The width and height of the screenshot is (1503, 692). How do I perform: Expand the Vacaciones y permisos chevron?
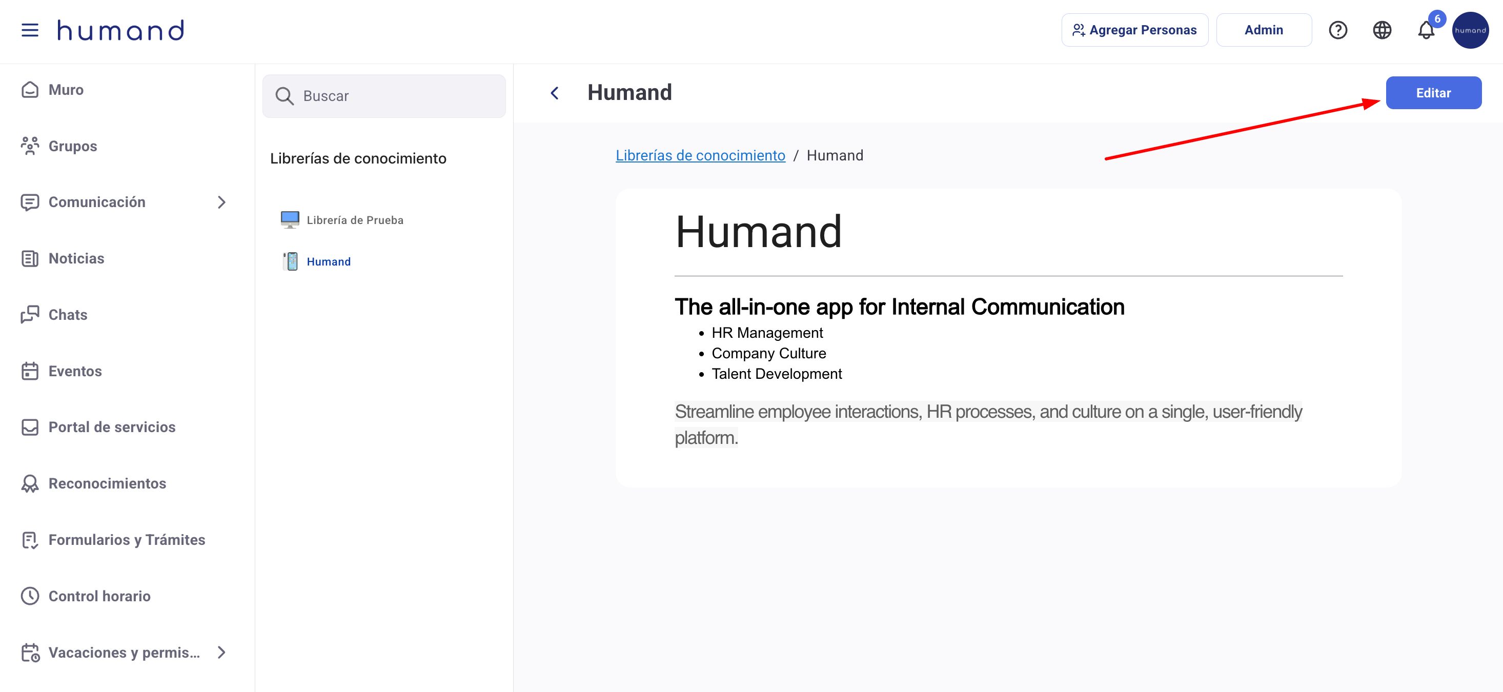[x=221, y=653]
